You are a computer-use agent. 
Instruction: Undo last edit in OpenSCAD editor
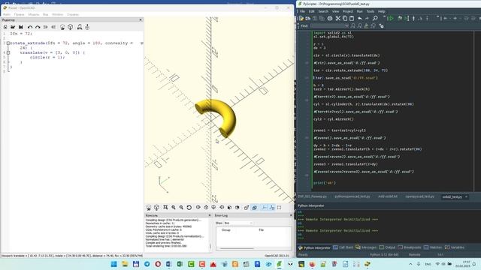[x=30, y=27]
